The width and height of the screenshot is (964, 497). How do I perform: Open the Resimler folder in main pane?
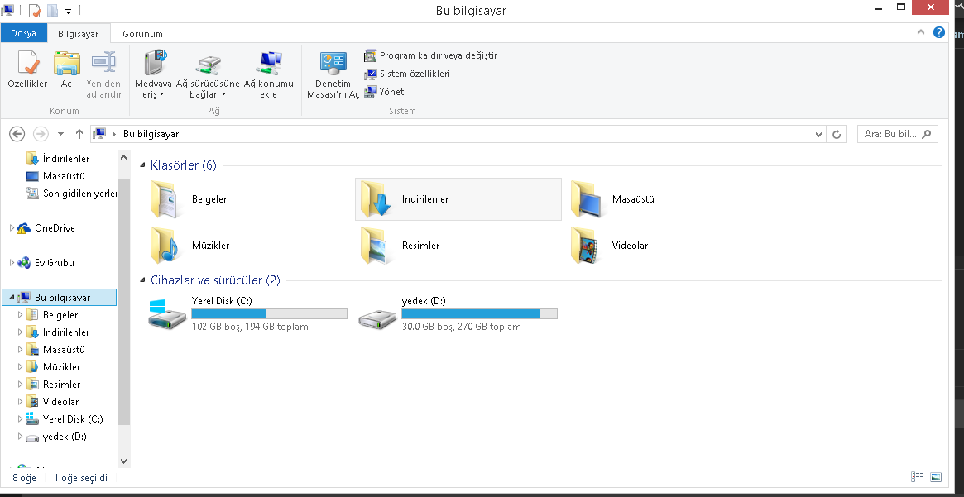(x=375, y=245)
